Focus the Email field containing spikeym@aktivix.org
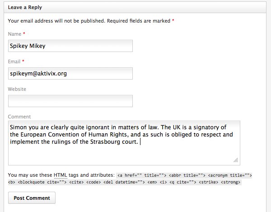The height and width of the screenshot is (212, 271). (70, 73)
